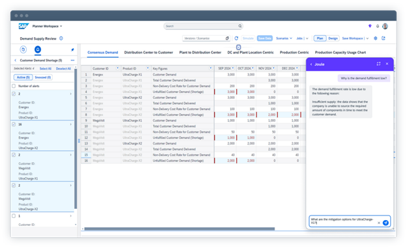Open the Scenarios dropdown
This screenshot has width=407, height=248.
(284, 38)
